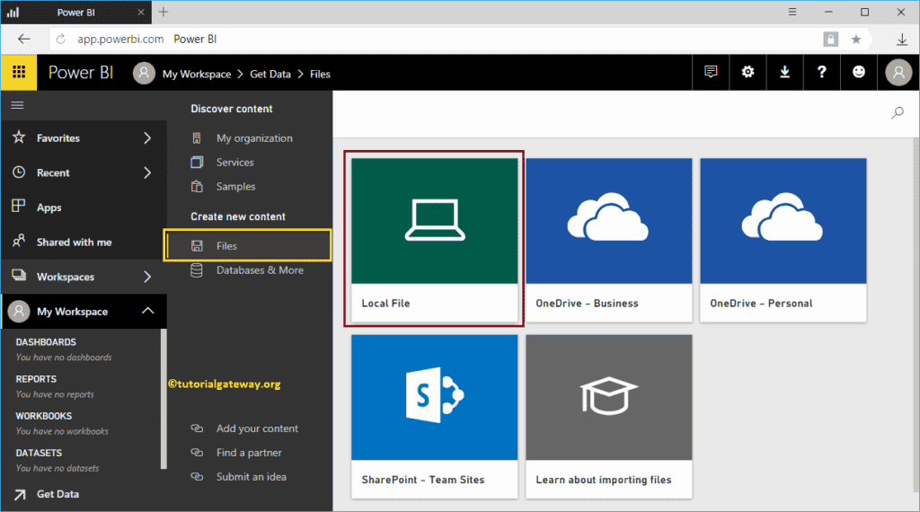This screenshot has width=920, height=512.
Task: Click the Shared with me people icon
Action: 19,241
